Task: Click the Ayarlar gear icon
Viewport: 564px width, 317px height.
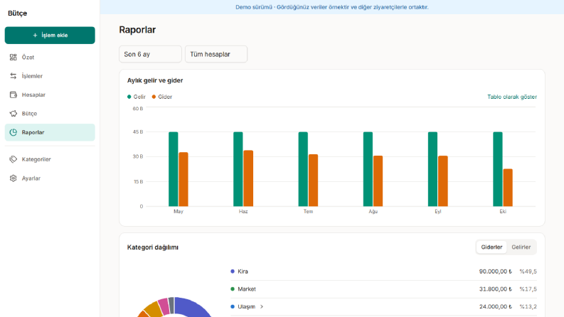Action: click(x=14, y=178)
